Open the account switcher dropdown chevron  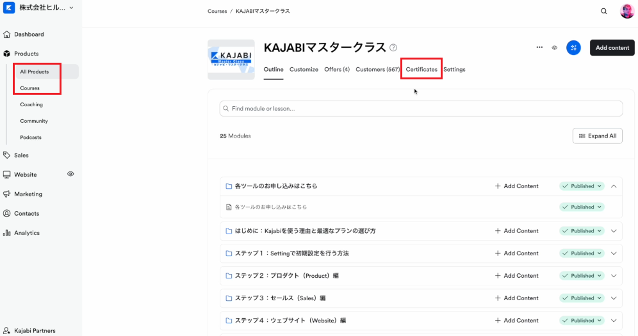(72, 8)
